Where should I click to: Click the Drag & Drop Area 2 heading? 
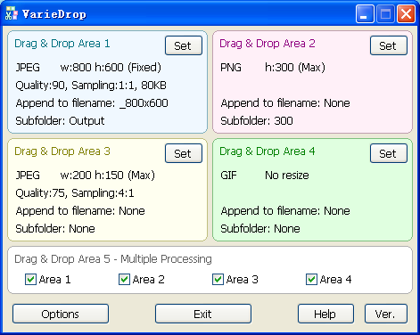(268, 44)
